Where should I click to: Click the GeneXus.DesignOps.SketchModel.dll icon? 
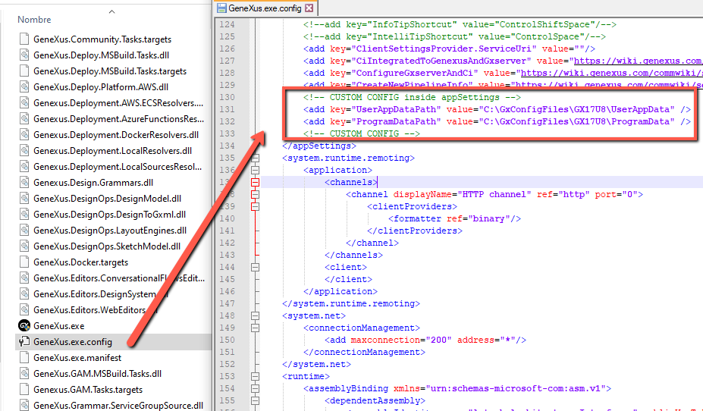[24, 246]
